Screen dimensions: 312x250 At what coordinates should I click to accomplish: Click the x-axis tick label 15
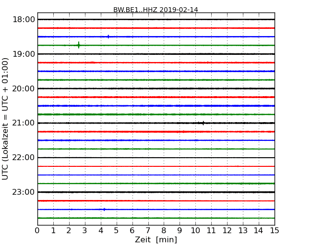[275, 230]
